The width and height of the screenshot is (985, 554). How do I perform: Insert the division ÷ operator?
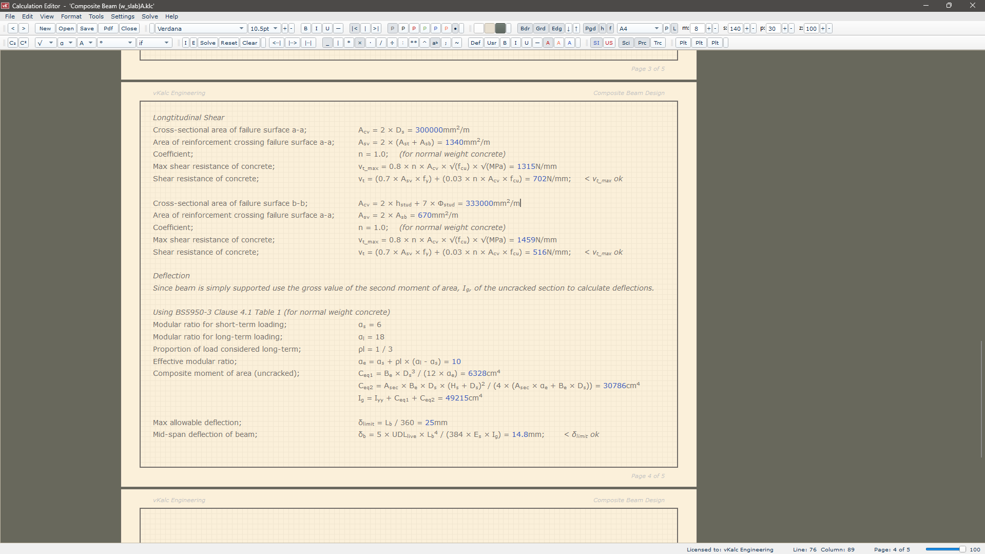tap(392, 43)
